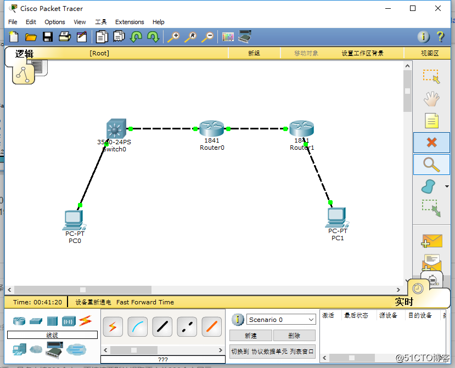Open a file with the folder icon
This screenshot has width=455, height=368.
[x=31, y=37]
